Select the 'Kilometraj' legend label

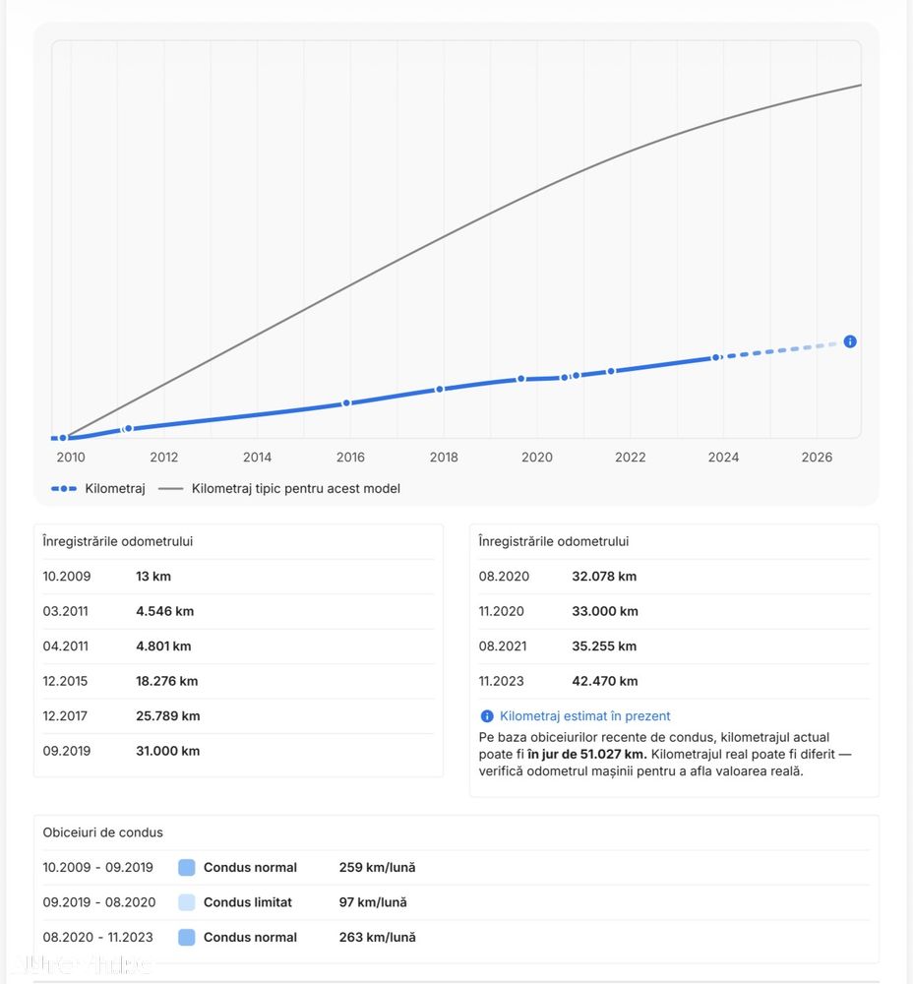(x=115, y=488)
